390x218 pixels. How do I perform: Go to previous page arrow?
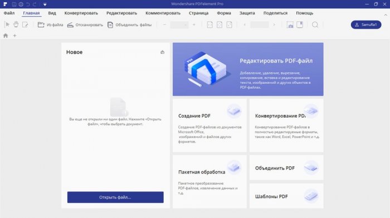245,25
